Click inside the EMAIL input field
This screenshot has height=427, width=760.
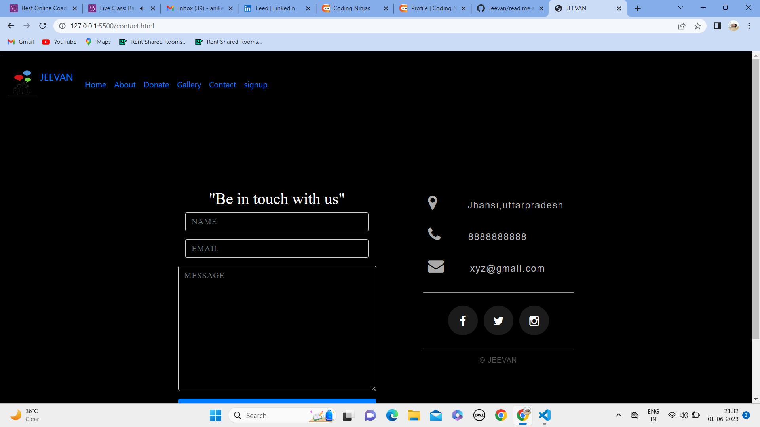[276, 248]
